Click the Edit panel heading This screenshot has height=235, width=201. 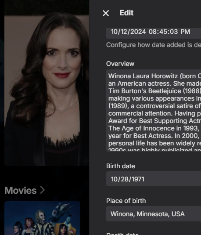(x=126, y=13)
